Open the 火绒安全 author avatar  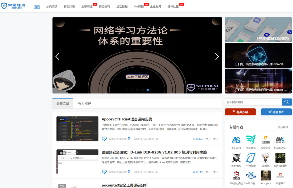(x=266, y=140)
